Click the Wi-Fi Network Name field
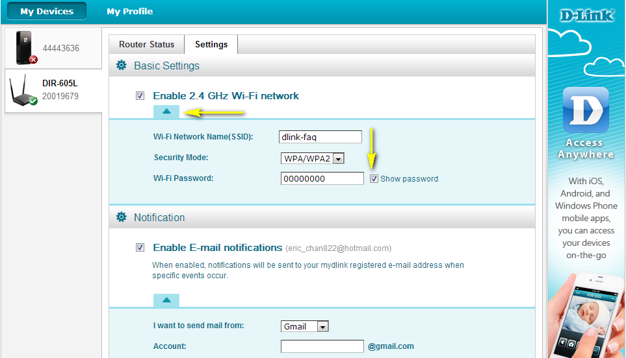626x358 pixels. tap(320, 137)
